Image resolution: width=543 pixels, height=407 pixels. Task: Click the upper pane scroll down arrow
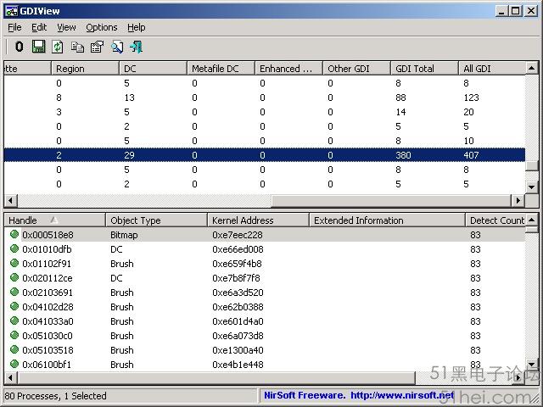(x=532, y=187)
